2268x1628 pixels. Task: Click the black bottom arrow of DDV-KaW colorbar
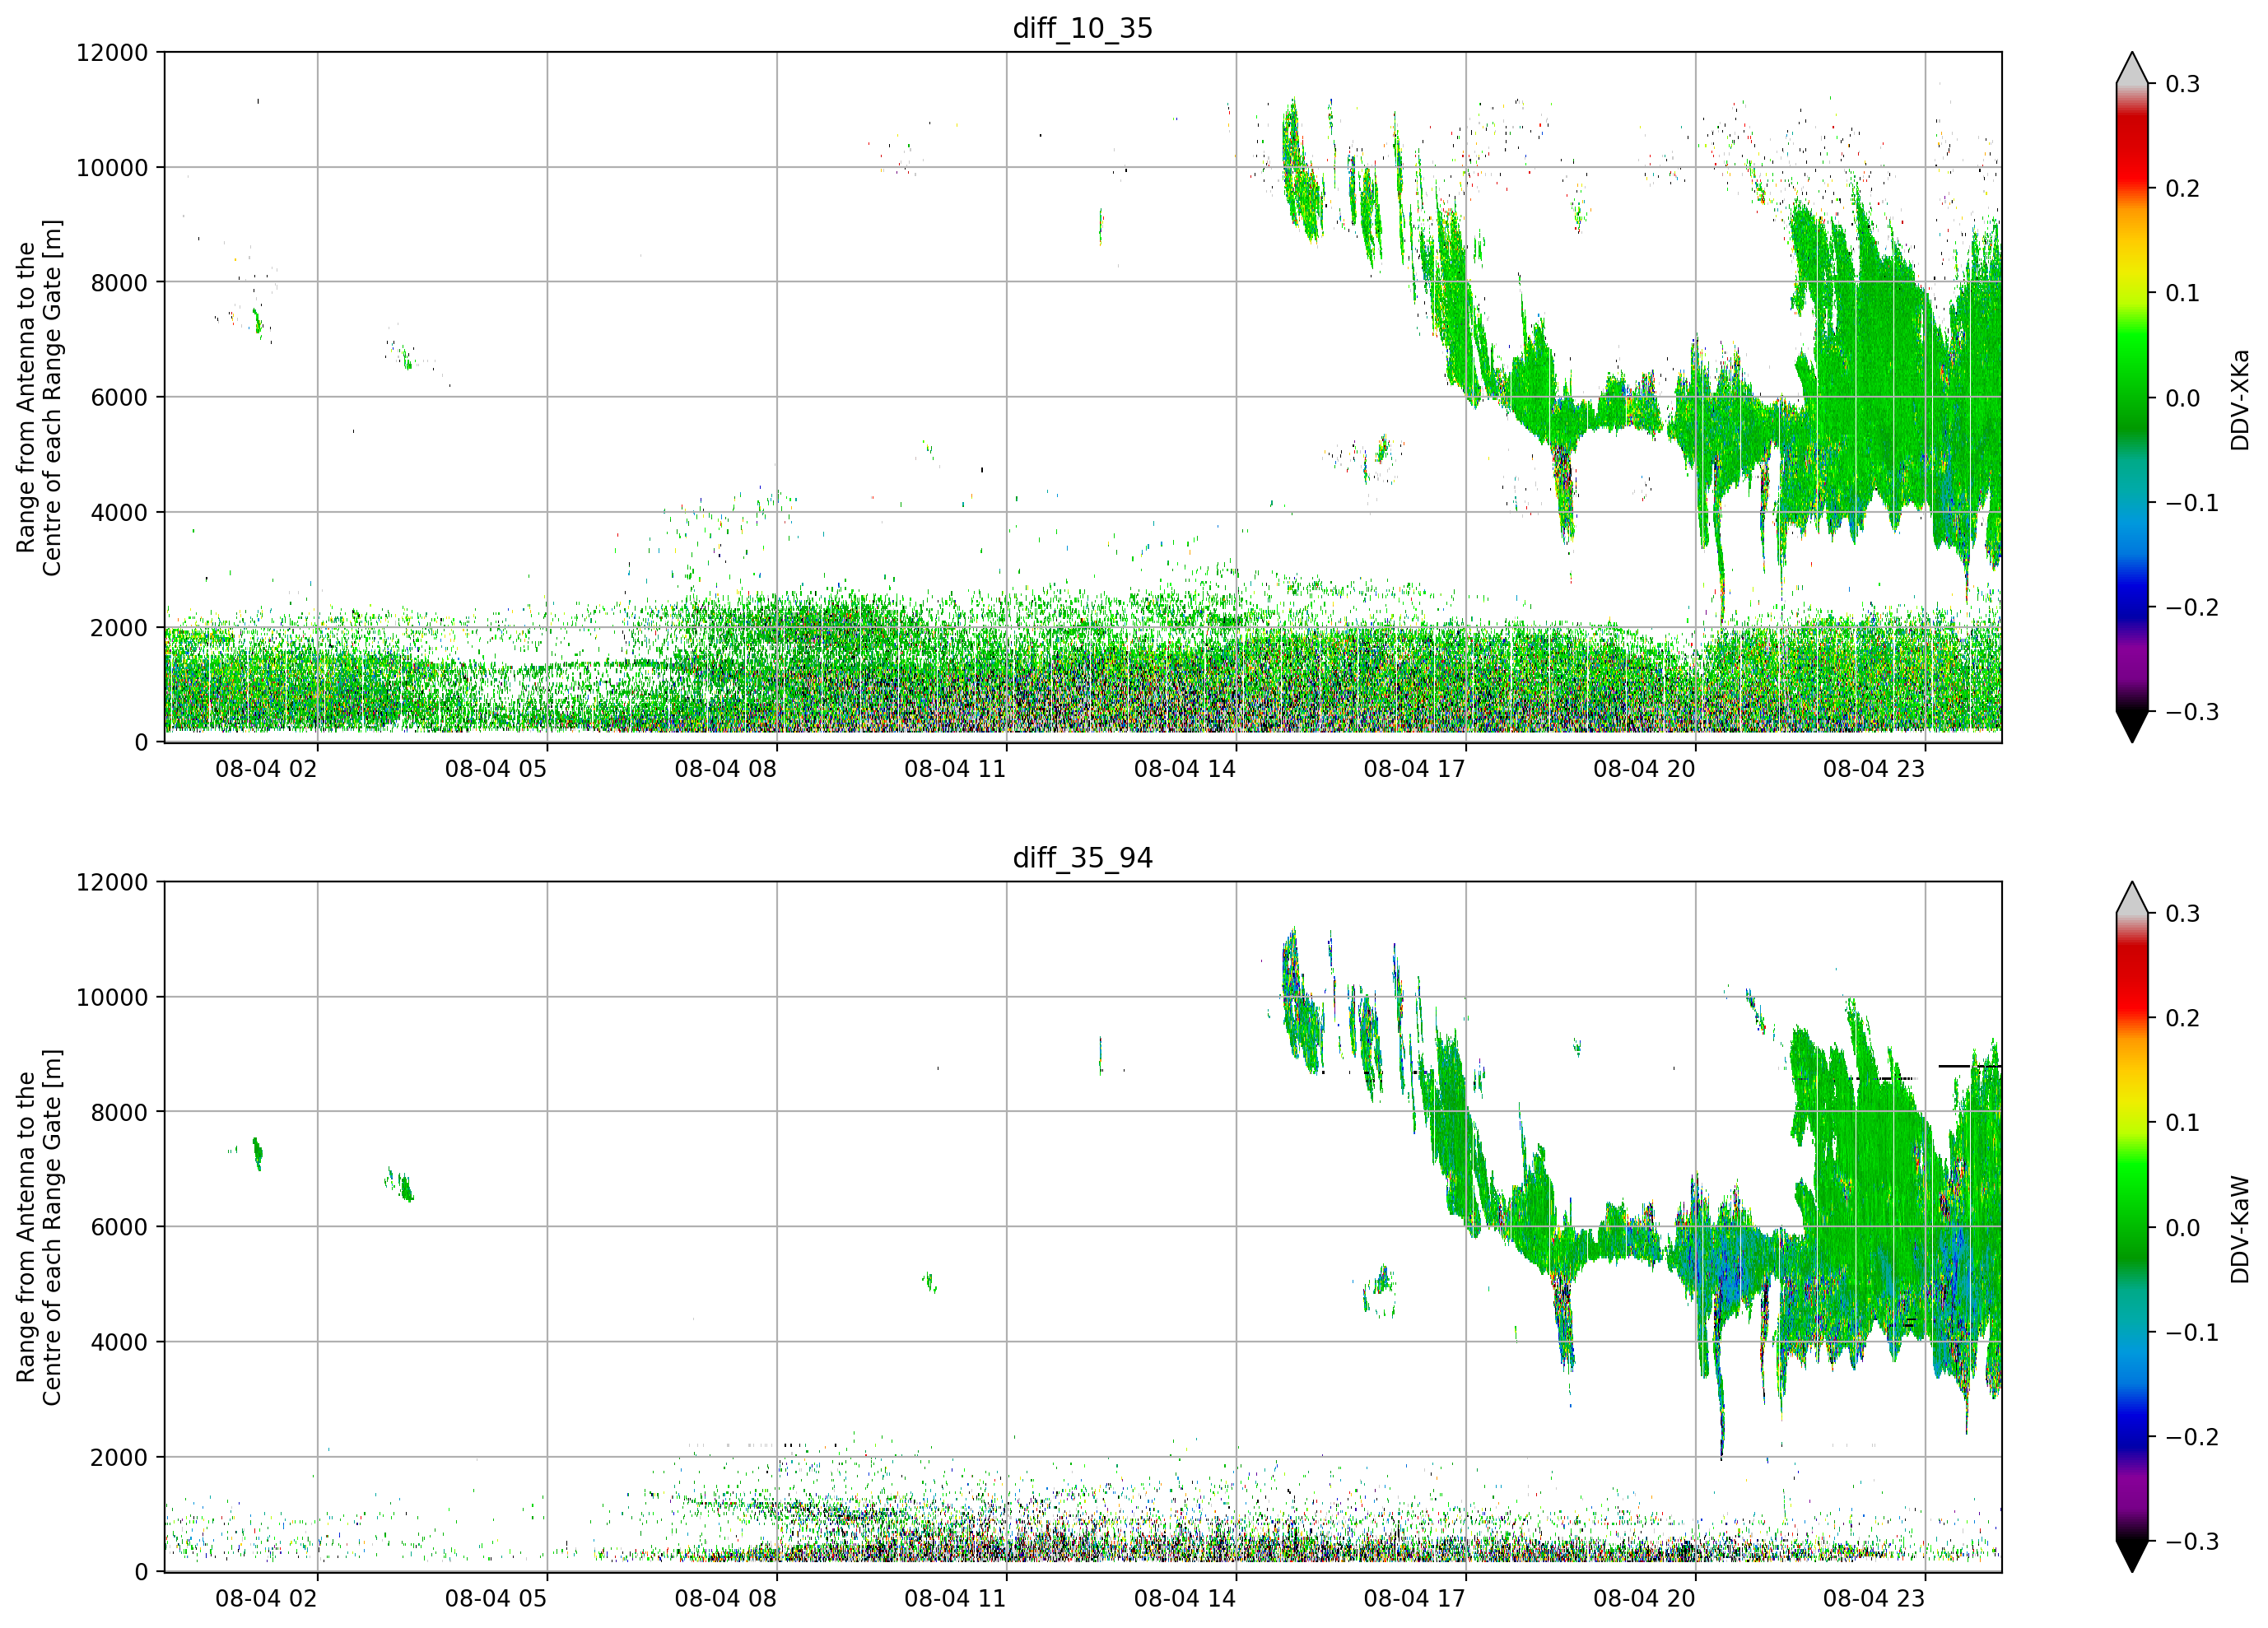pos(2132,1556)
